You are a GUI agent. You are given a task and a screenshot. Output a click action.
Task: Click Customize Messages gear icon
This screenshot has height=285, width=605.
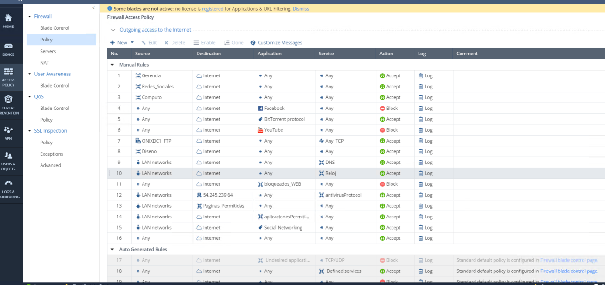click(253, 43)
